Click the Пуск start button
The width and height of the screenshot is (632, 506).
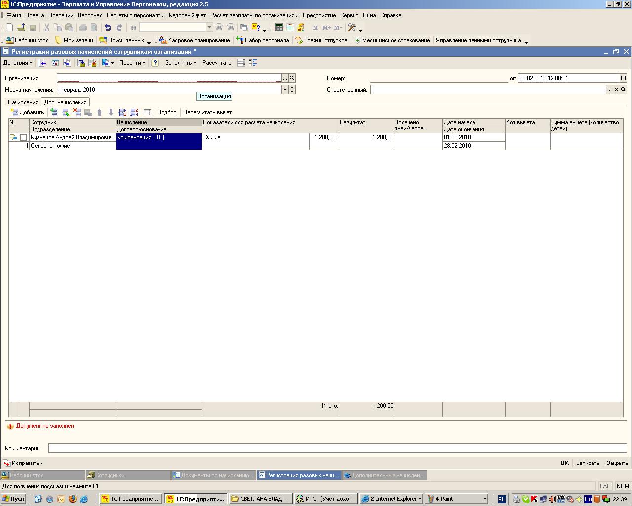[x=14, y=499]
